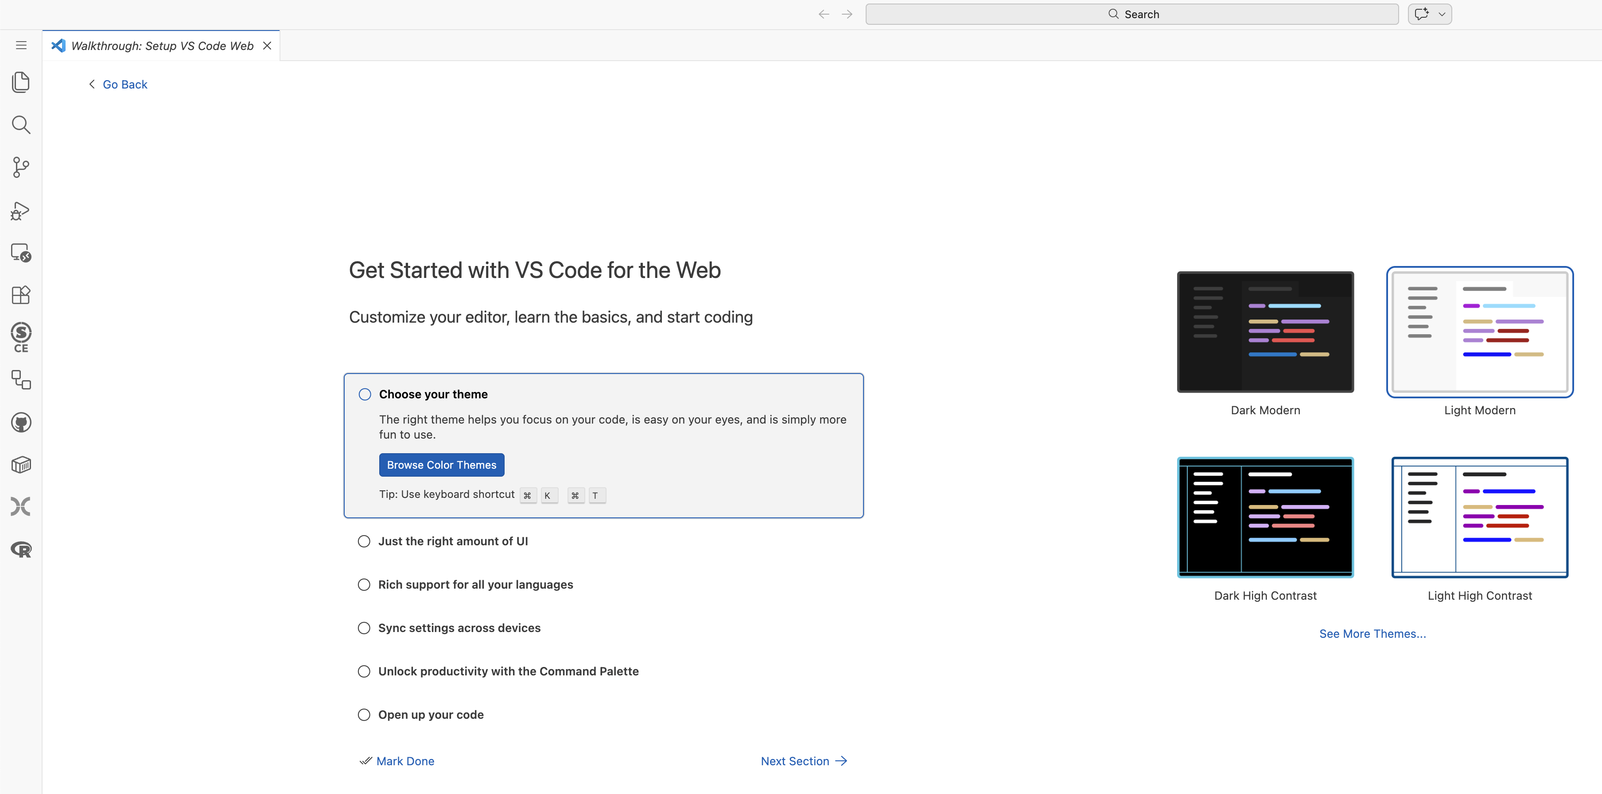The width and height of the screenshot is (1602, 794).
Task: Open the X-shaped icon in the activity bar
Action: pos(21,507)
